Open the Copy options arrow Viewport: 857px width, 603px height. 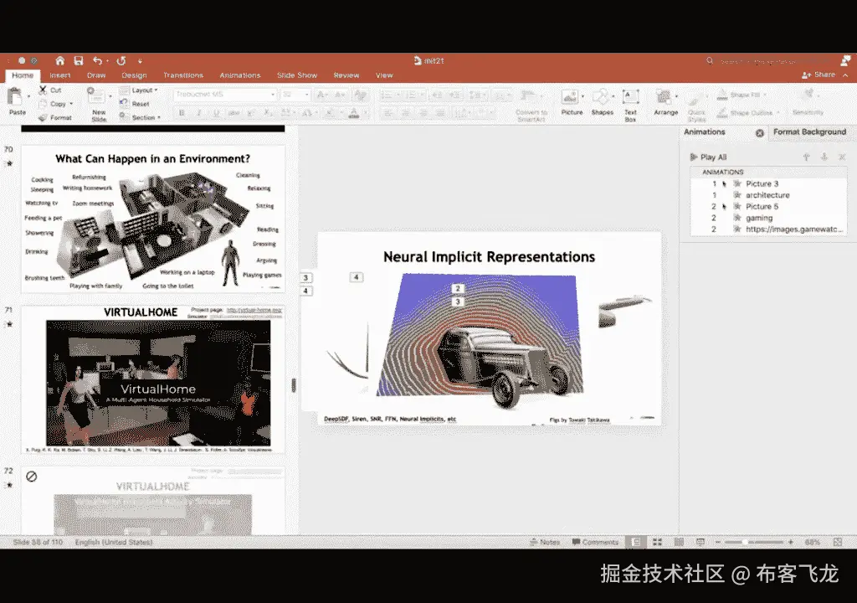[x=71, y=104]
